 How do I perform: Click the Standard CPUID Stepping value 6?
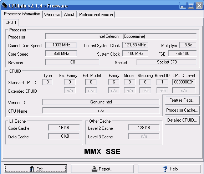[x=145, y=82]
